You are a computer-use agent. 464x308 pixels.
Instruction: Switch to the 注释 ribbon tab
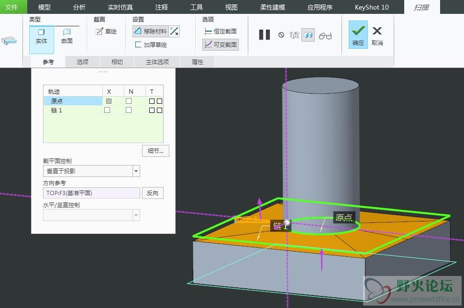162,7
